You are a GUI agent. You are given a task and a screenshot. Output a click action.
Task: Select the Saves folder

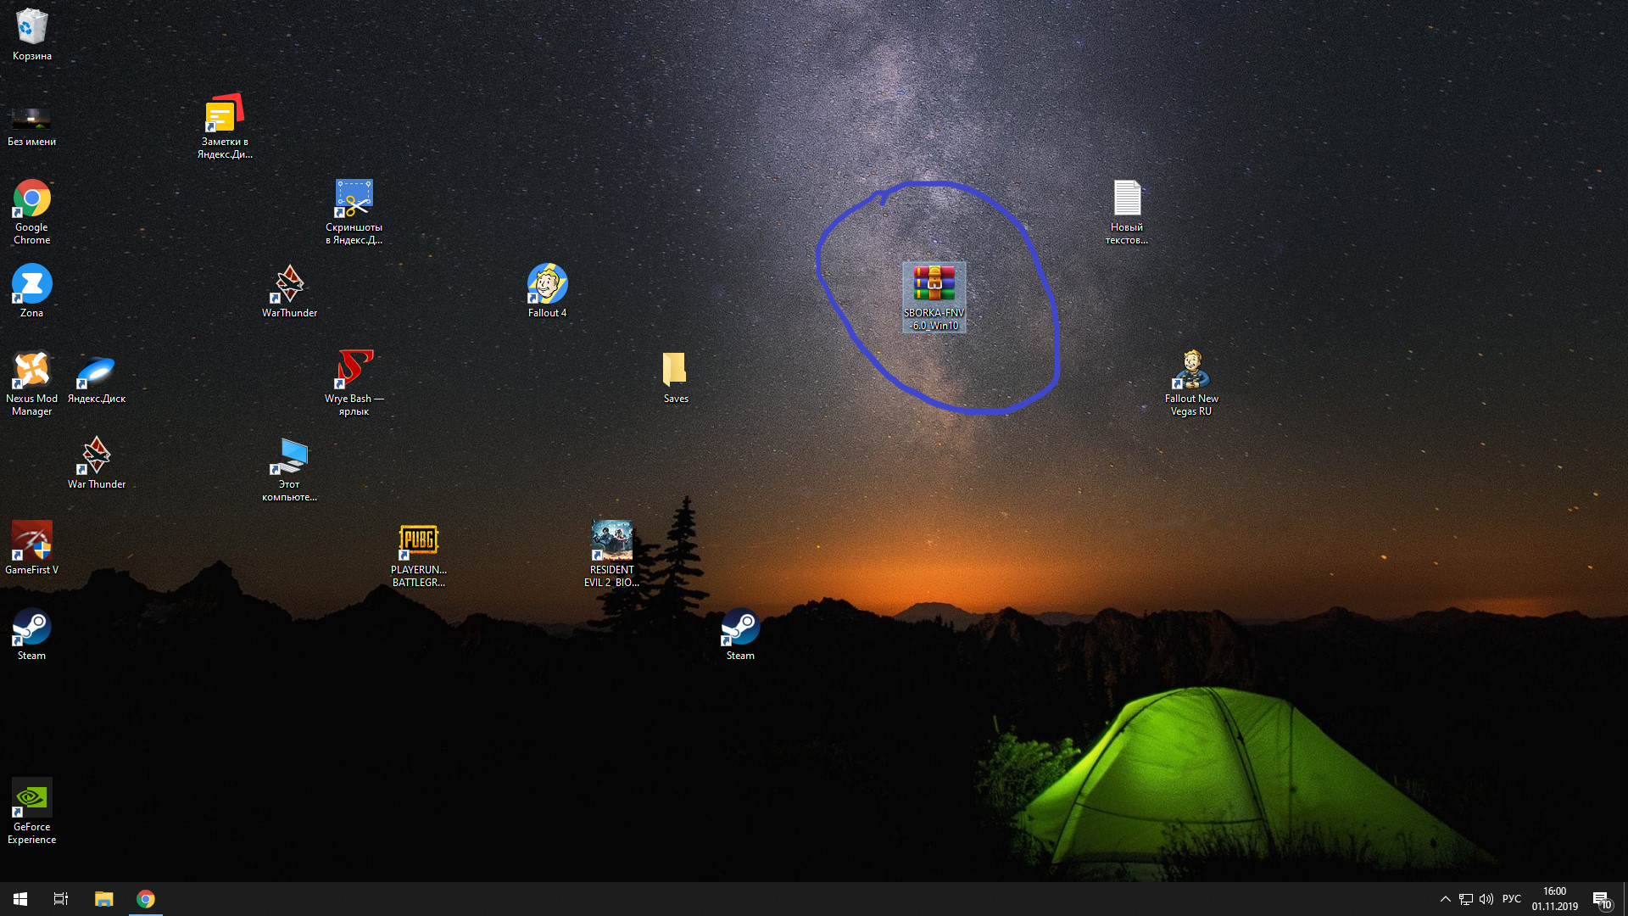[x=676, y=371]
